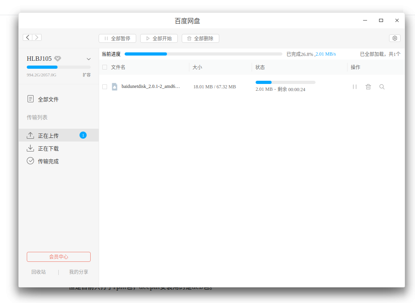Viewport: 415px width, 303px height.
Task: Click the current progress bar
Action: (203, 53)
